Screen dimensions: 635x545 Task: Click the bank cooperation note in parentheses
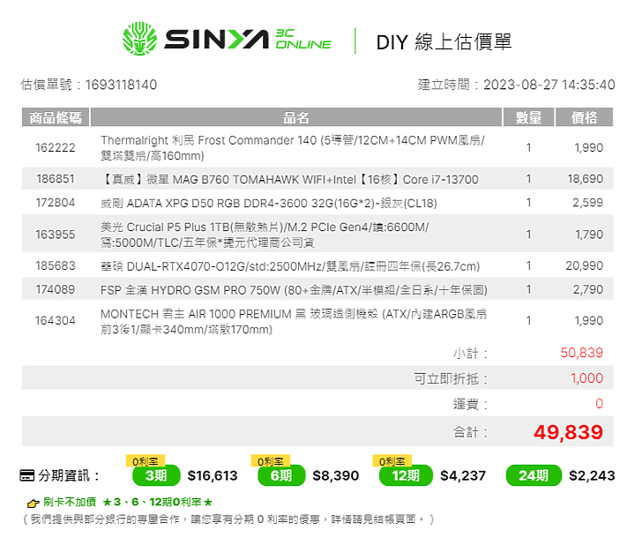(x=228, y=519)
